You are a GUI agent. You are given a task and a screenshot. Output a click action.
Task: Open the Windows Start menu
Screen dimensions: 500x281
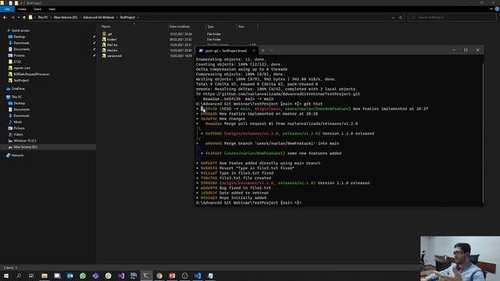[x=6, y=276]
